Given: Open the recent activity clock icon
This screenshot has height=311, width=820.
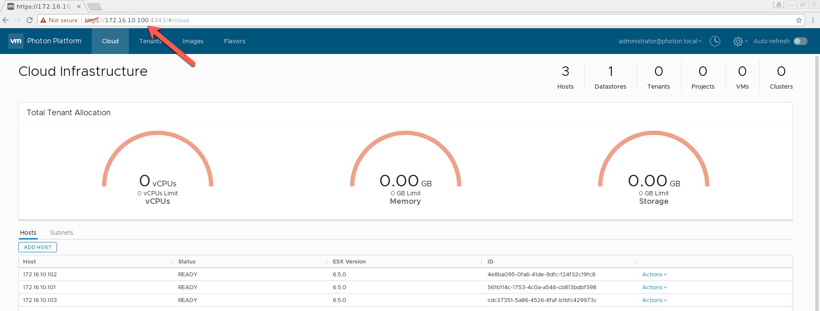Looking at the screenshot, I should [x=715, y=41].
